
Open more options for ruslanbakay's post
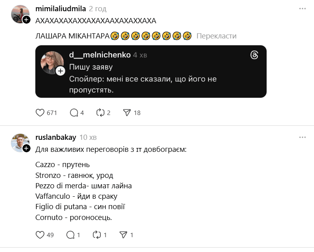click(302, 137)
